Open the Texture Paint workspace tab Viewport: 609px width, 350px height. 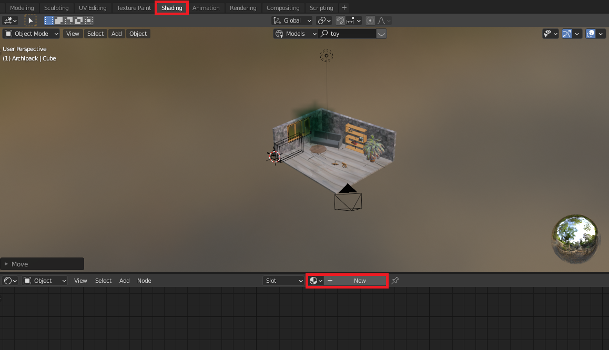pyautogui.click(x=134, y=8)
